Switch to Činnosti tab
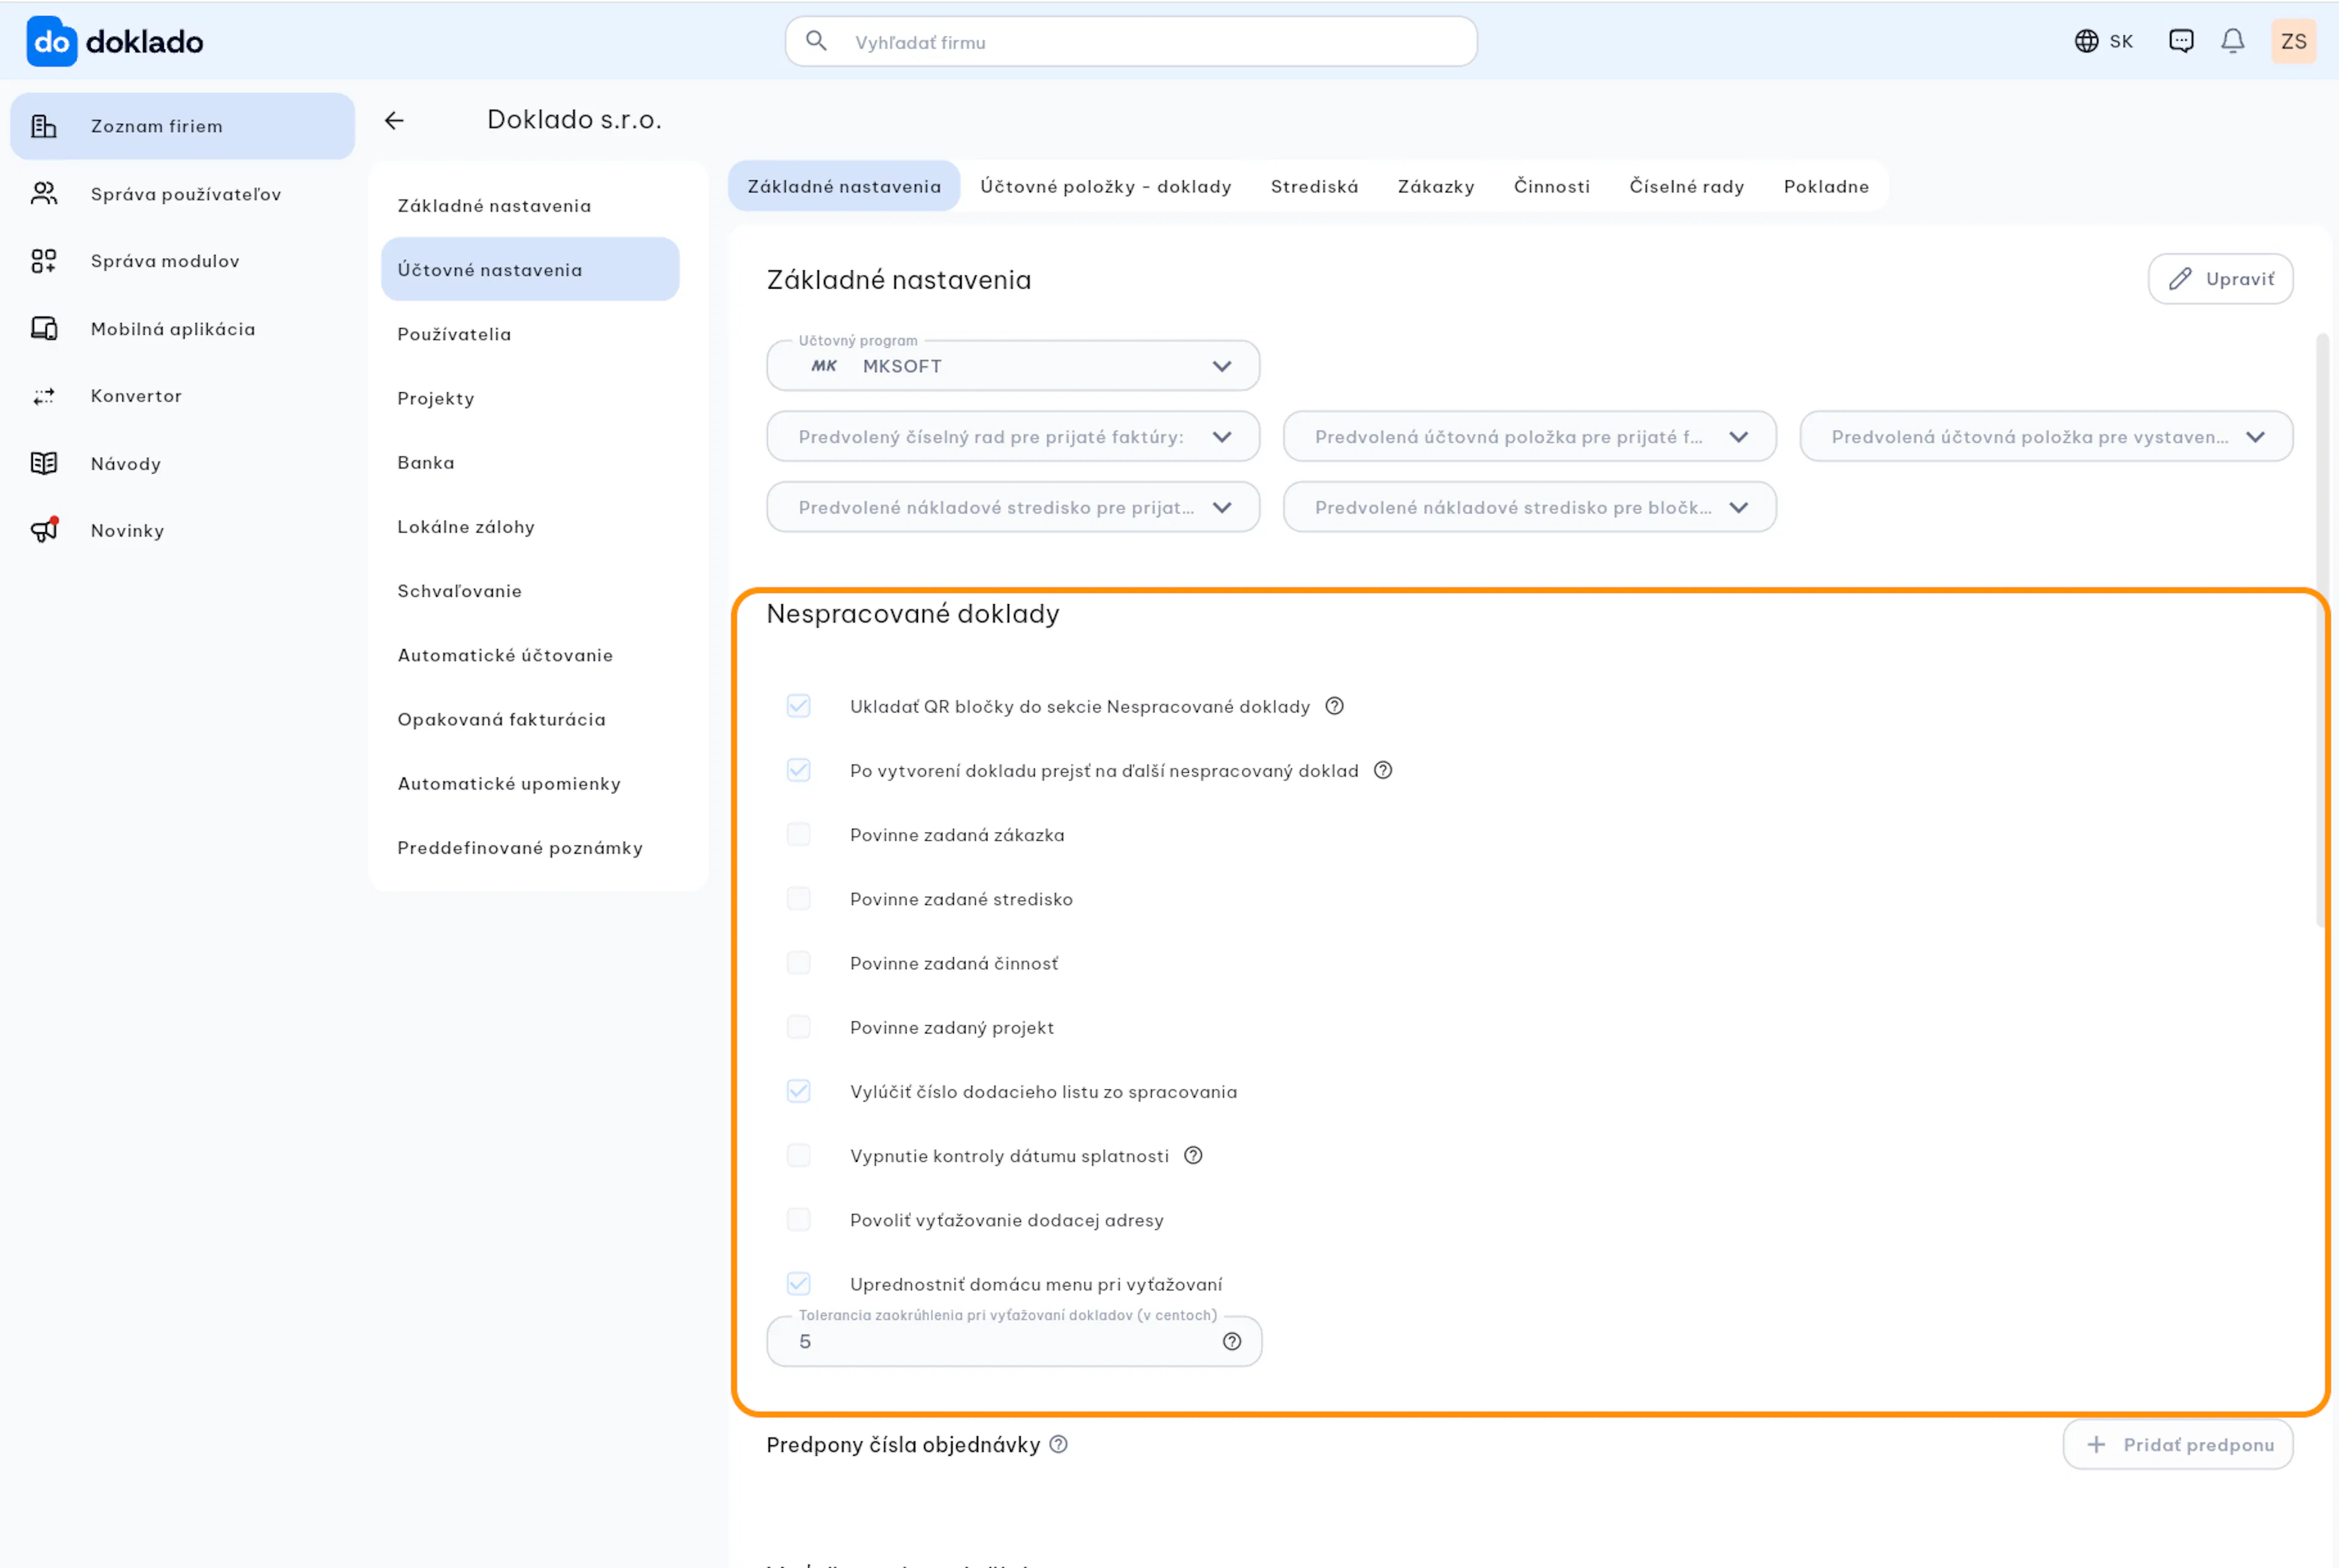2339x1568 pixels. point(1551,186)
